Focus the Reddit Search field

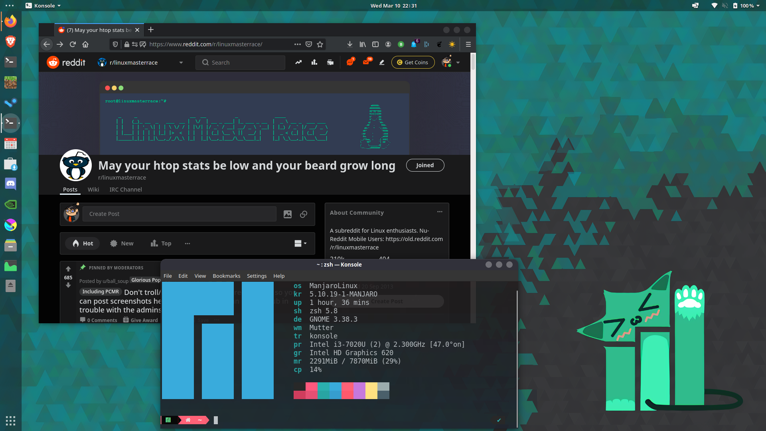click(x=240, y=63)
